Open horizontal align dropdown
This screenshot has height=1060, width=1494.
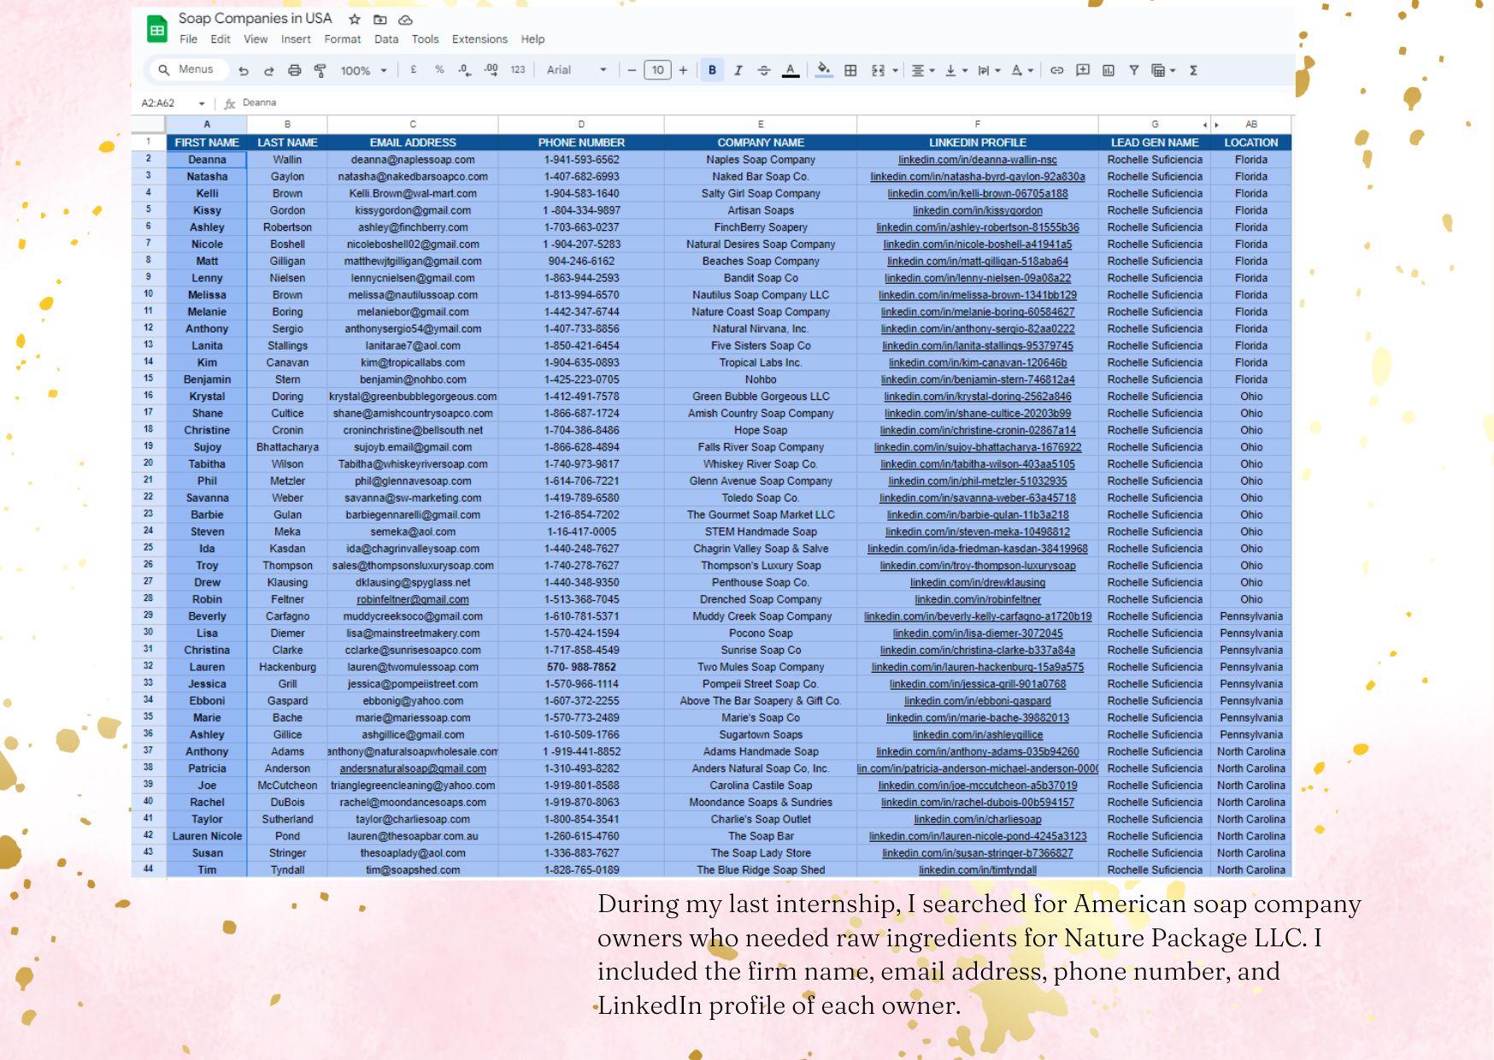(x=923, y=70)
